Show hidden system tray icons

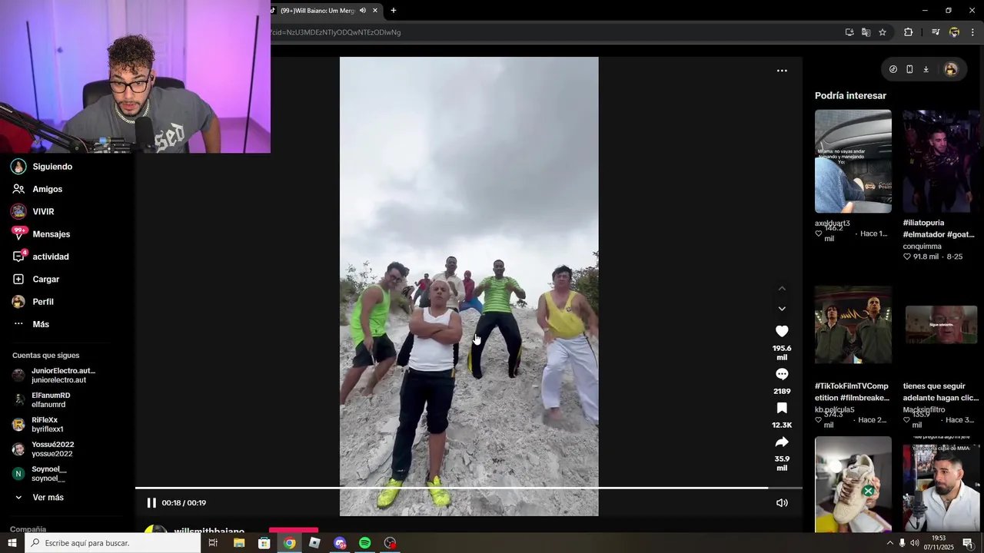(890, 543)
